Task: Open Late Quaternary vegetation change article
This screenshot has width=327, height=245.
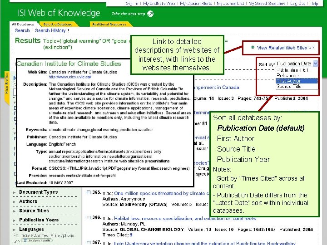Action: click(x=205, y=243)
